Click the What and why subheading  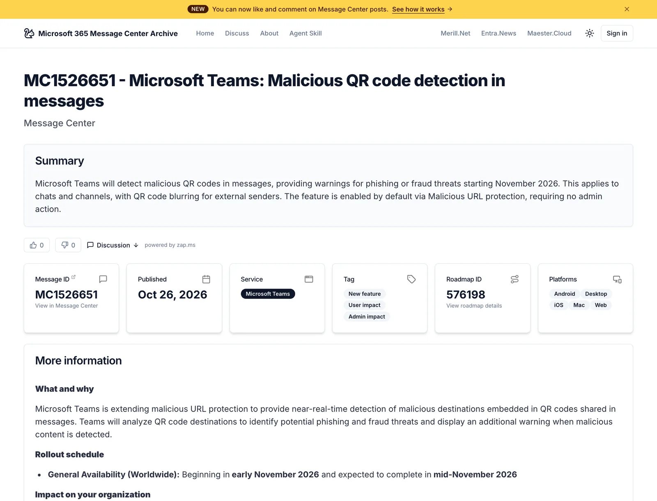click(x=64, y=389)
